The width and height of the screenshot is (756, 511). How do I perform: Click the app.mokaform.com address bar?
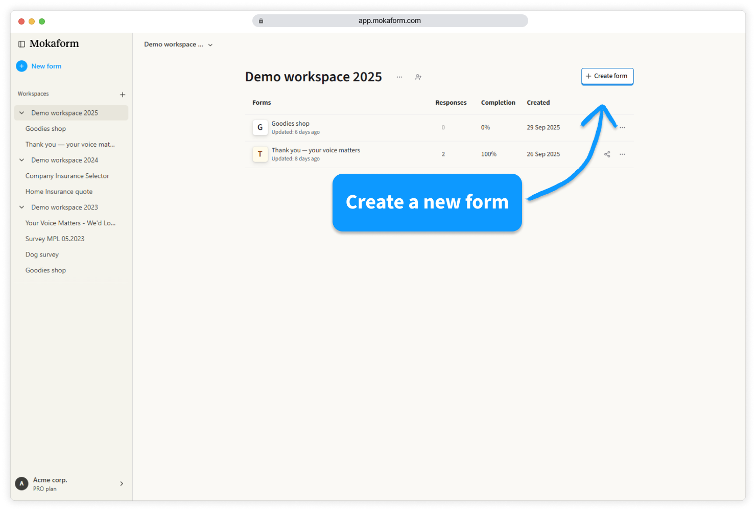click(390, 21)
